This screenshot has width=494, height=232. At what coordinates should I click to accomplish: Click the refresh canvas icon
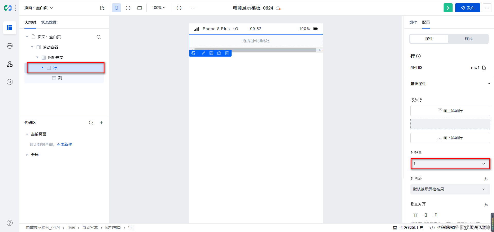click(x=179, y=8)
